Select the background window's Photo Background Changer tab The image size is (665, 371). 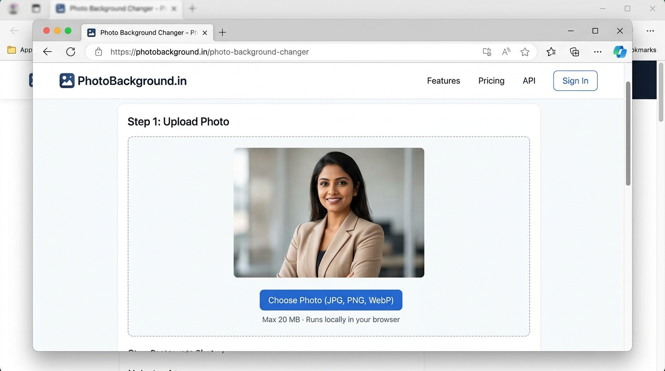116,9
